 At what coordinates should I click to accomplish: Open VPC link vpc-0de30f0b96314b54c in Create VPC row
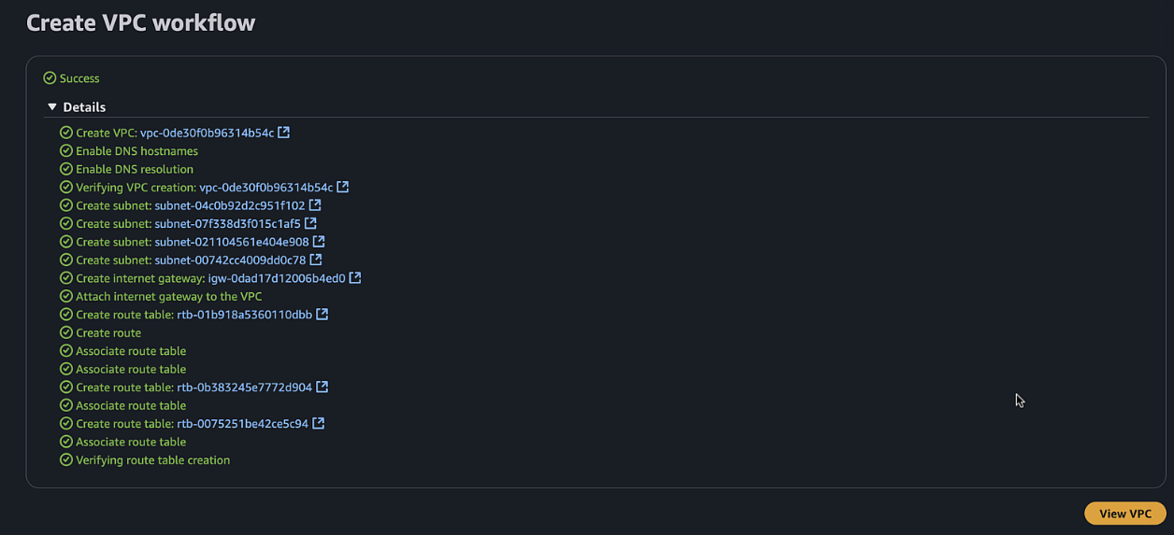207,133
